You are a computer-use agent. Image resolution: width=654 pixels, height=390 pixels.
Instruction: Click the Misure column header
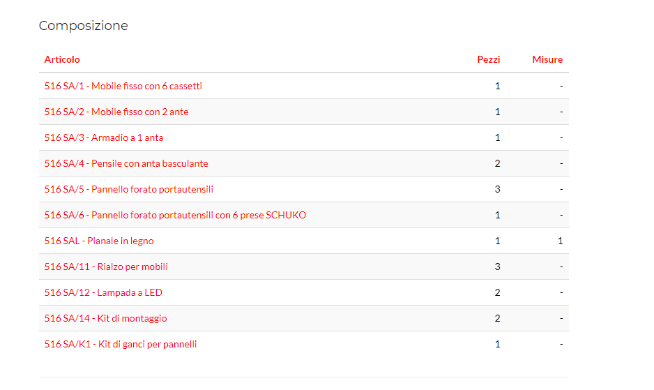tap(547, 59)
